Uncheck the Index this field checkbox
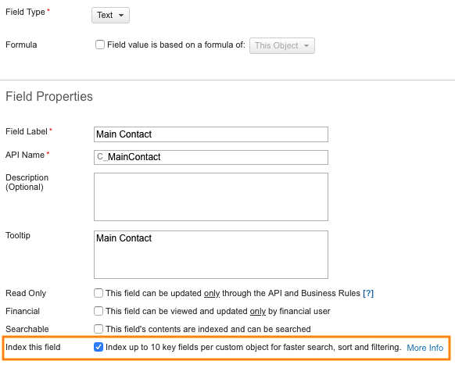Screen dimensions: 455x368 [x=99, y=347]
